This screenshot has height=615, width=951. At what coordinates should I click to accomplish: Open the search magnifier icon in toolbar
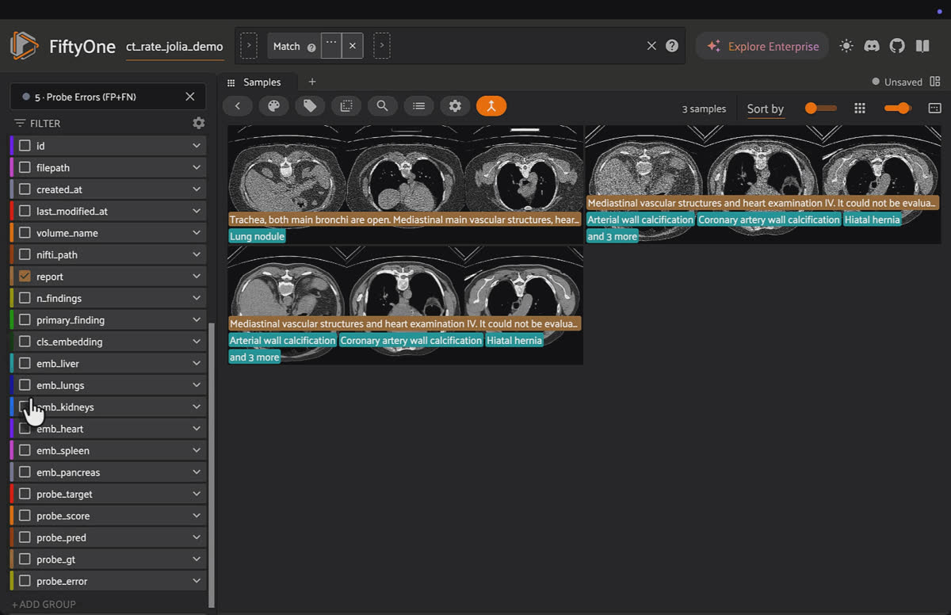coord(382,106)
